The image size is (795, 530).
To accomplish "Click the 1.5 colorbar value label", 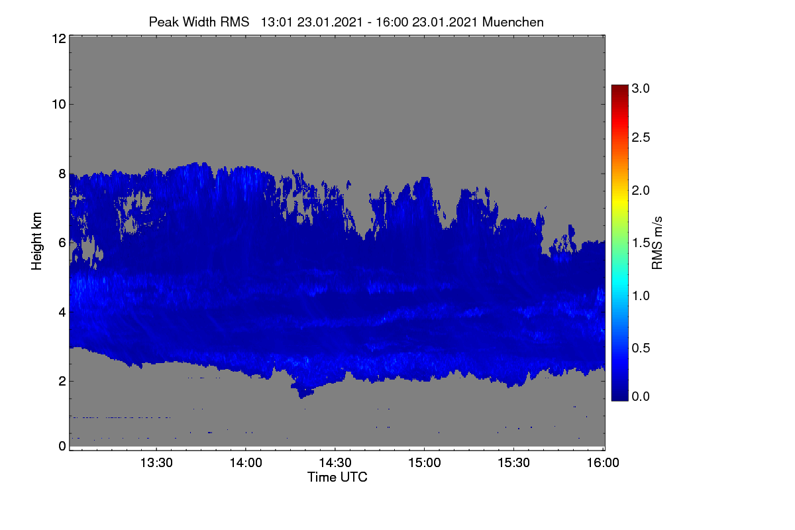I will [641, 243].
